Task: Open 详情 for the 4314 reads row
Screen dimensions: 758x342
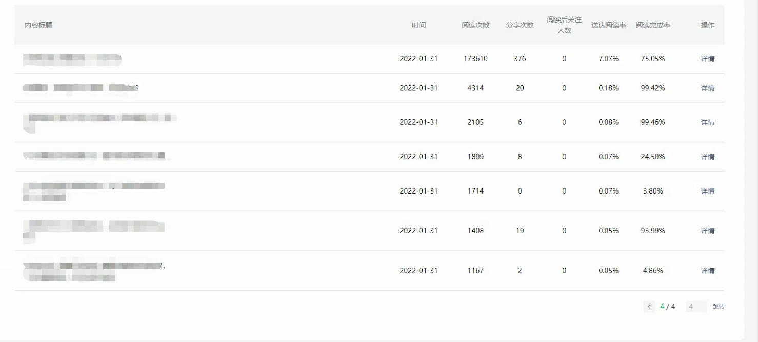Action: (x=708, y=88)
